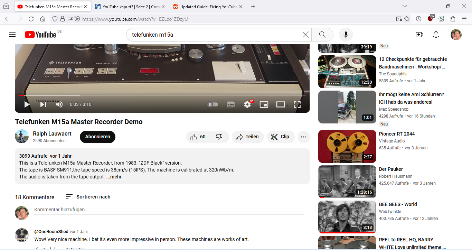
Task: Toggle the autoplay switch in the player
Action: pyautogui.click(x=213, y=104)
